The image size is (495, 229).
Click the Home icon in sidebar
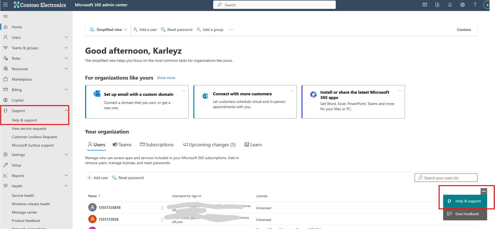click(x=5, y=27)
